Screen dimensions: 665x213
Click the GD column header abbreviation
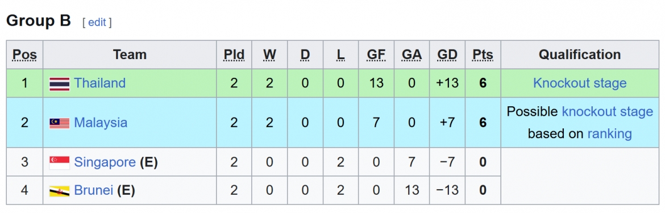pos(447,55)
